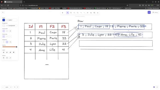The height and width of the screenshot is (90, 160).
Task: Reload the Excalidraw page
Action: pyautogui.click(x=8, y=5)
